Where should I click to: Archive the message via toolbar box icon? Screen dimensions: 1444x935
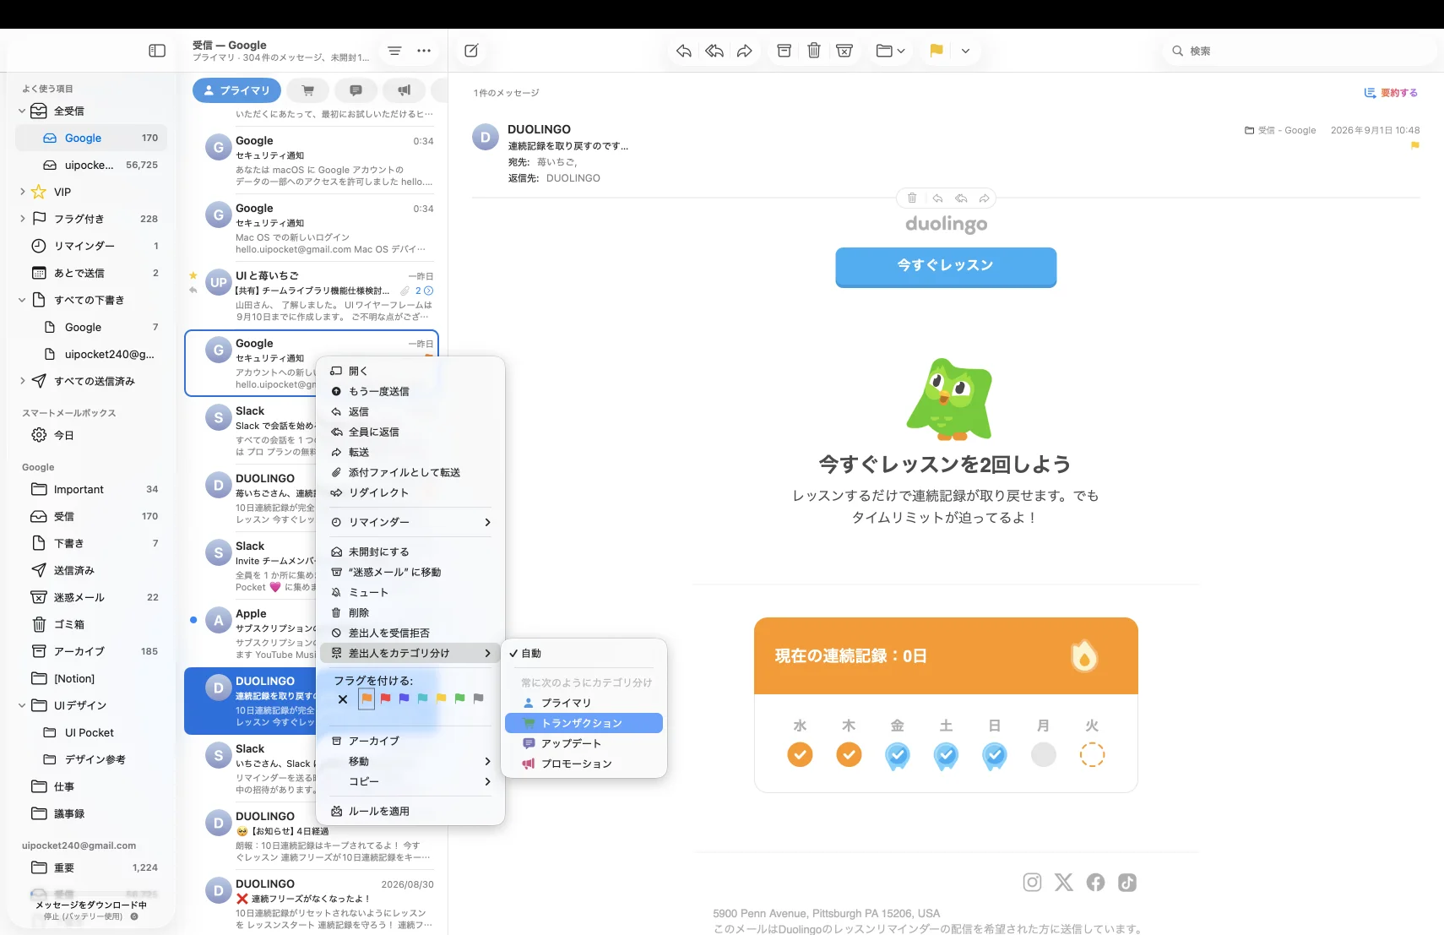[x=784, y=51]
